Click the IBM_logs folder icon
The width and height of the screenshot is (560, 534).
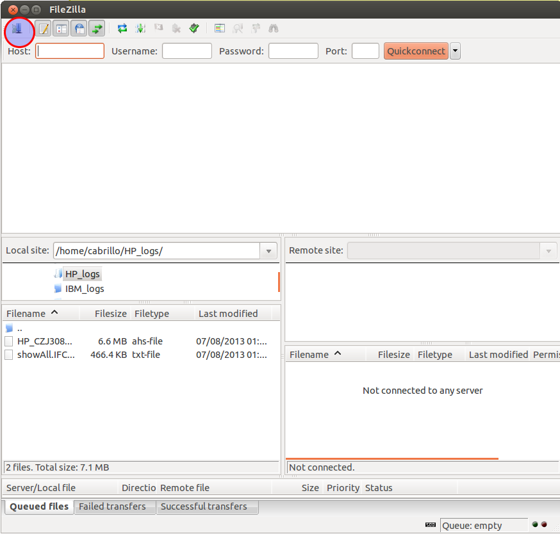click(58, 289)
